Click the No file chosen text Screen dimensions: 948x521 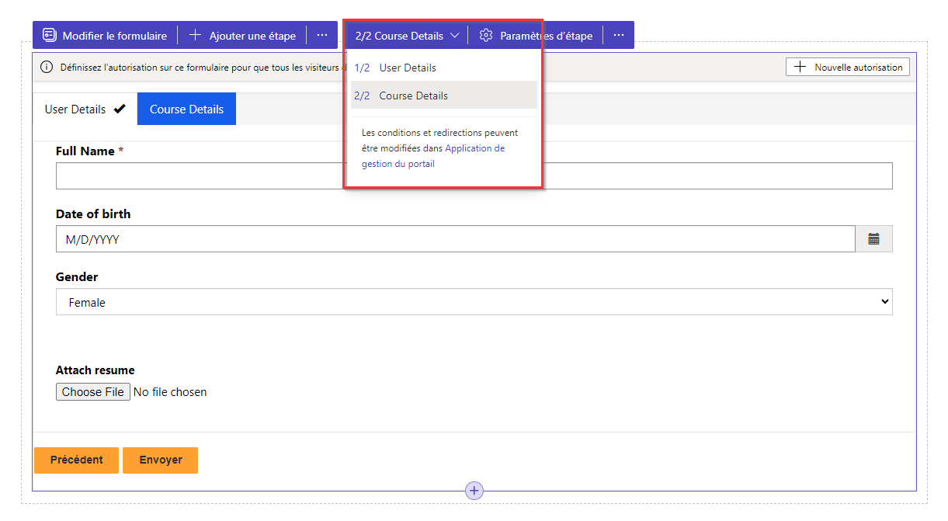pyautogui.click(x=170, y=392)
